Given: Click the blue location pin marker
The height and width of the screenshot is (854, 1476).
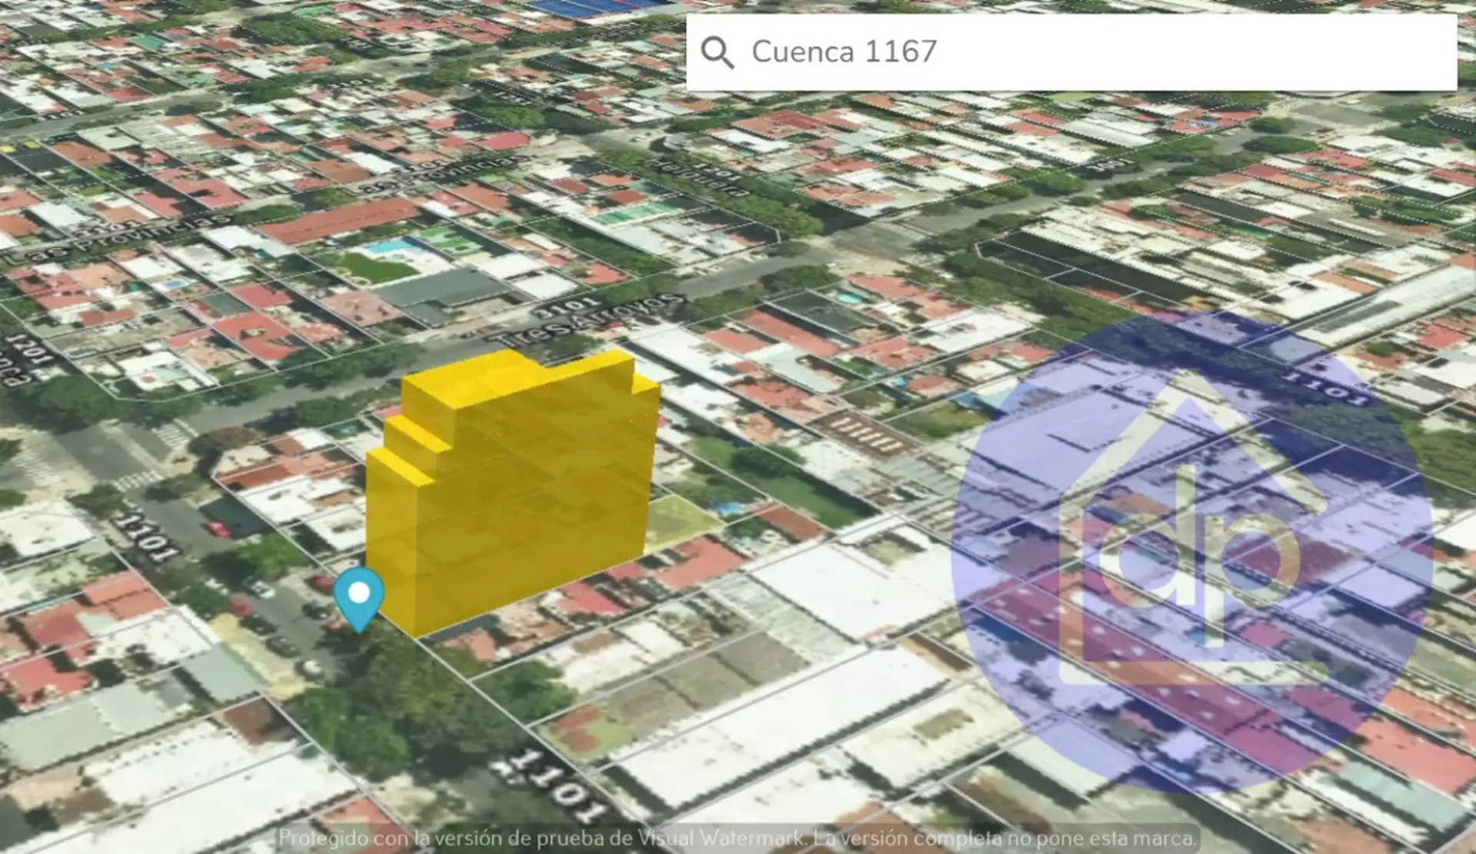Looking at the screenshot, I should pyautogui.click(x=359, y=600).
